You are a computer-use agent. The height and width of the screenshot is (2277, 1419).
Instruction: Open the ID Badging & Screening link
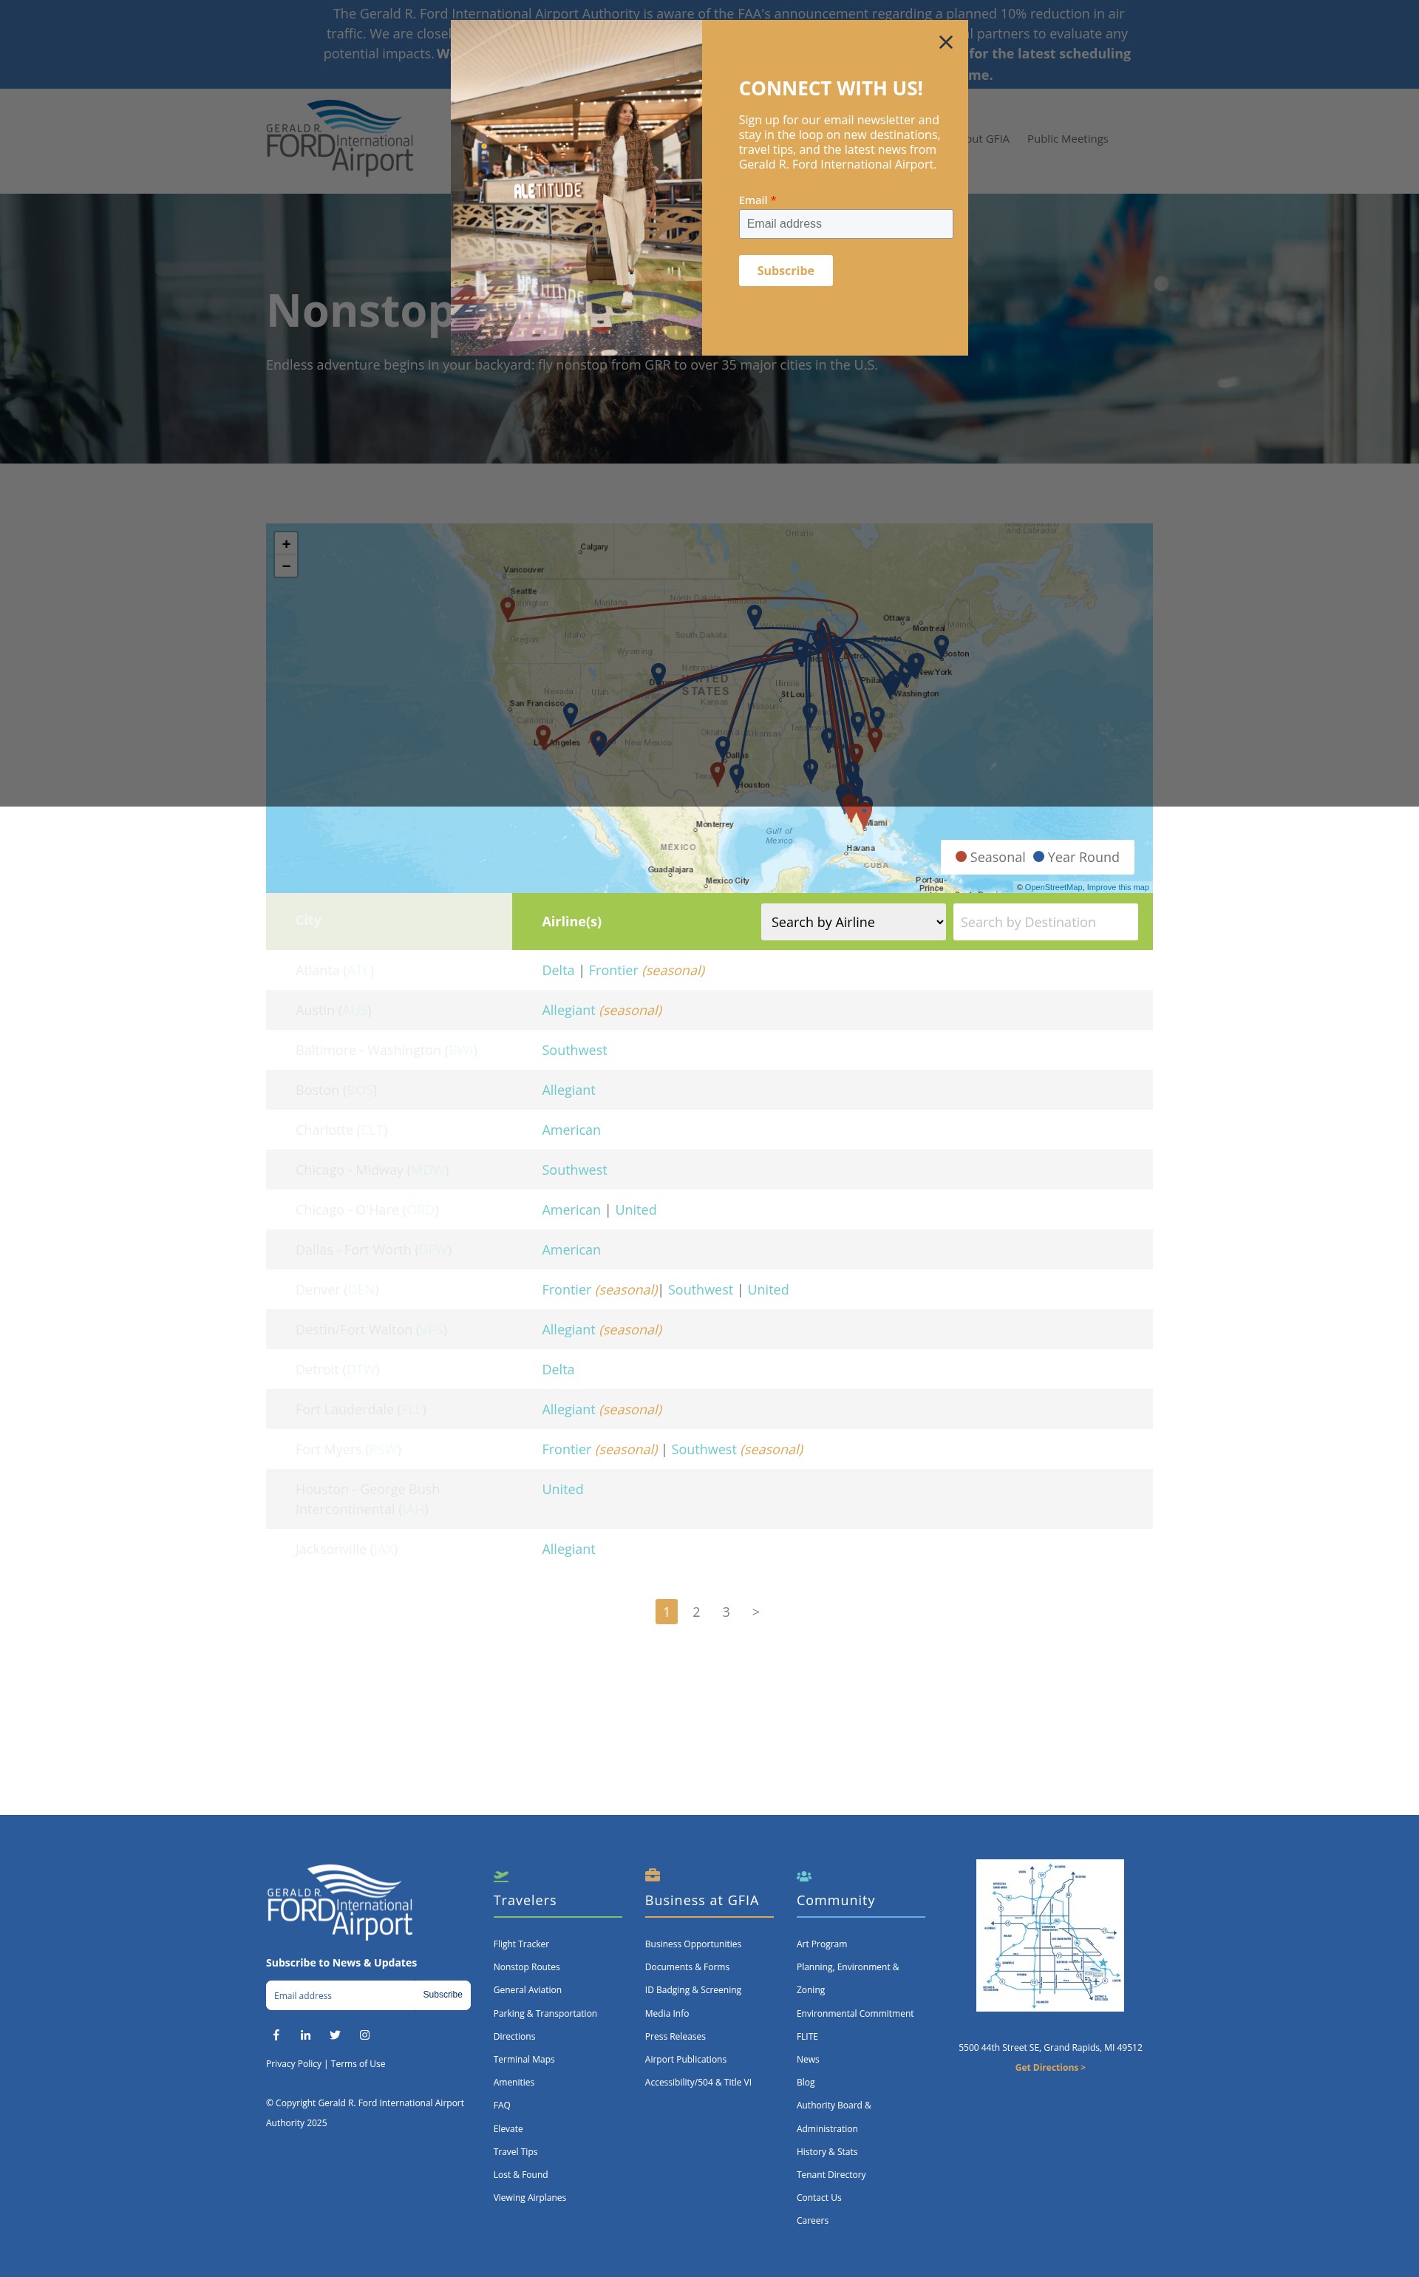pos(693,1990)
